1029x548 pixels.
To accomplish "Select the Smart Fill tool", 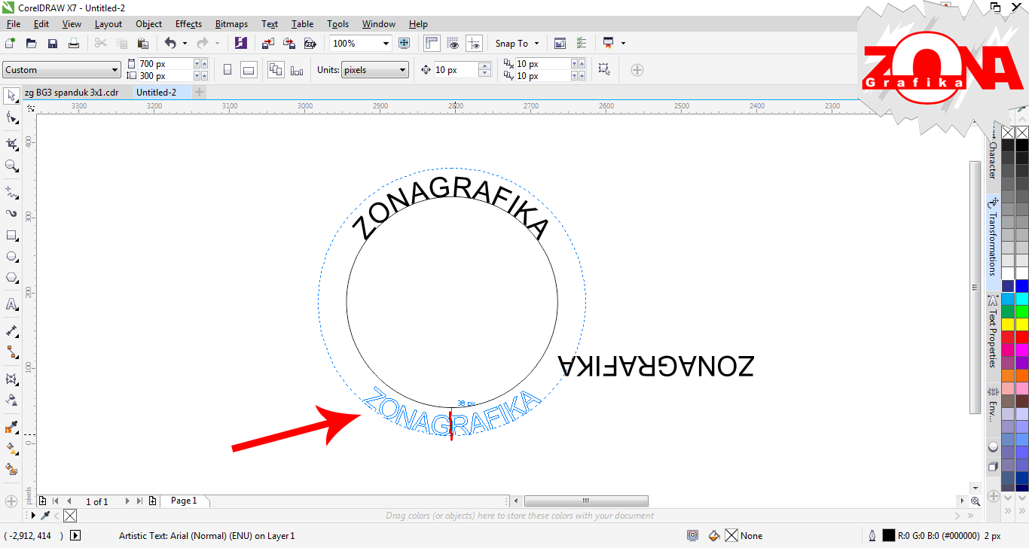I will [x=11, y=470].
